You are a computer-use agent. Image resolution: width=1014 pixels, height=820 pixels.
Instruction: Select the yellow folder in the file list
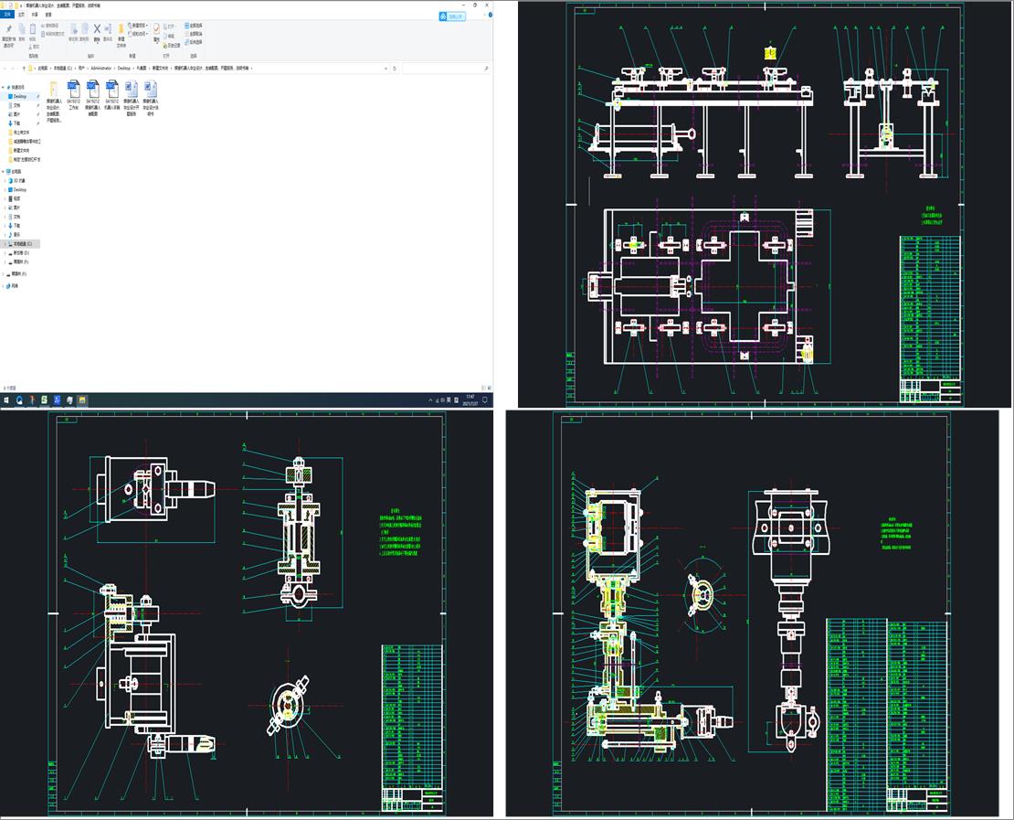tap(54, 90)
